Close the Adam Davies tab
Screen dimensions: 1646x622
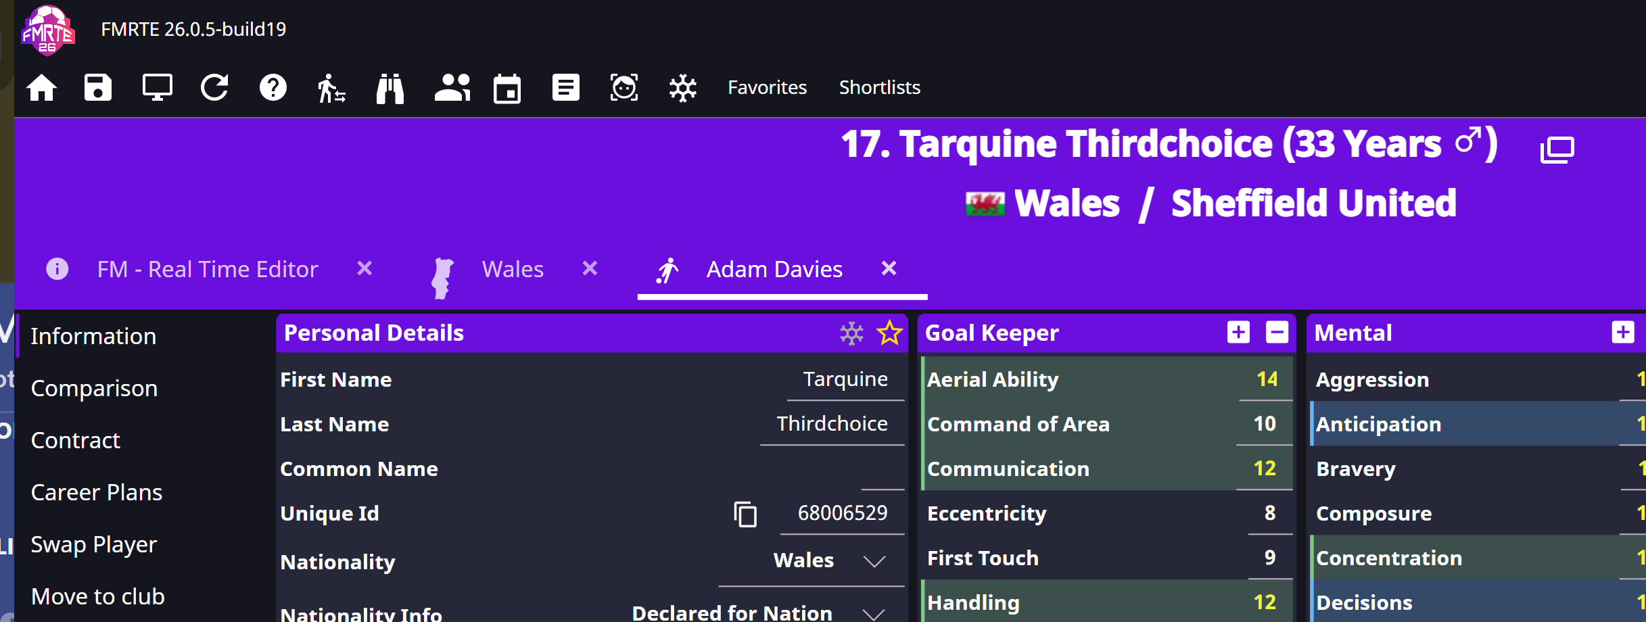point(889,268)
